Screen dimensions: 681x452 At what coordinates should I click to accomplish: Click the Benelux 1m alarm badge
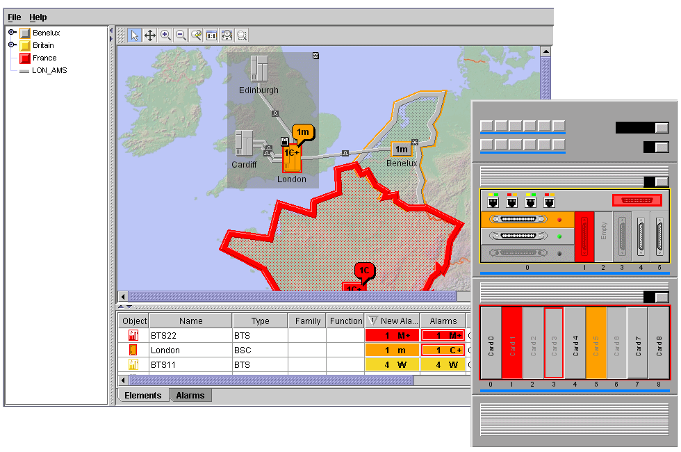tap(401, 149)
